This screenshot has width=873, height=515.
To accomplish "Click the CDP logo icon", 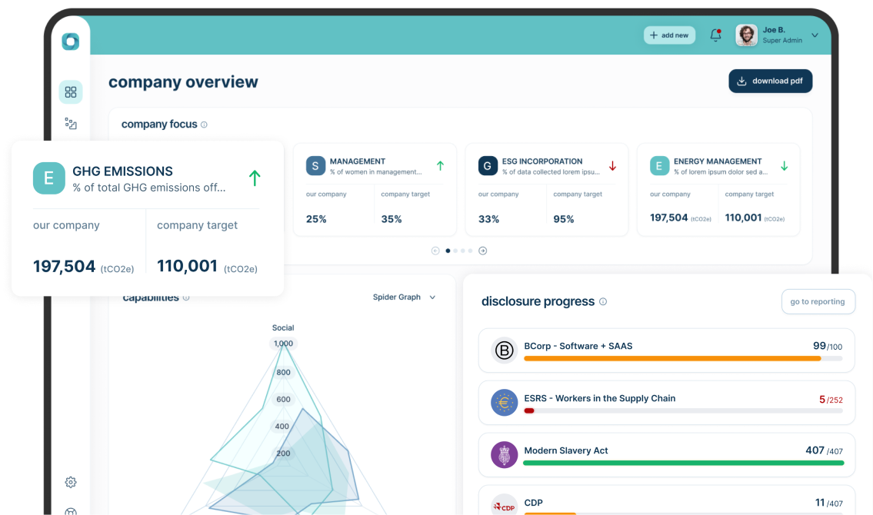I will point(505,505).
